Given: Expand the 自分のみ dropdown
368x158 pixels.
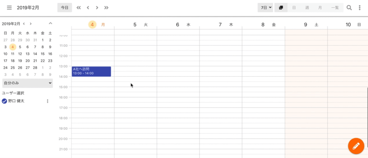Looking at the screenshot, I should (x=28, y=83).
